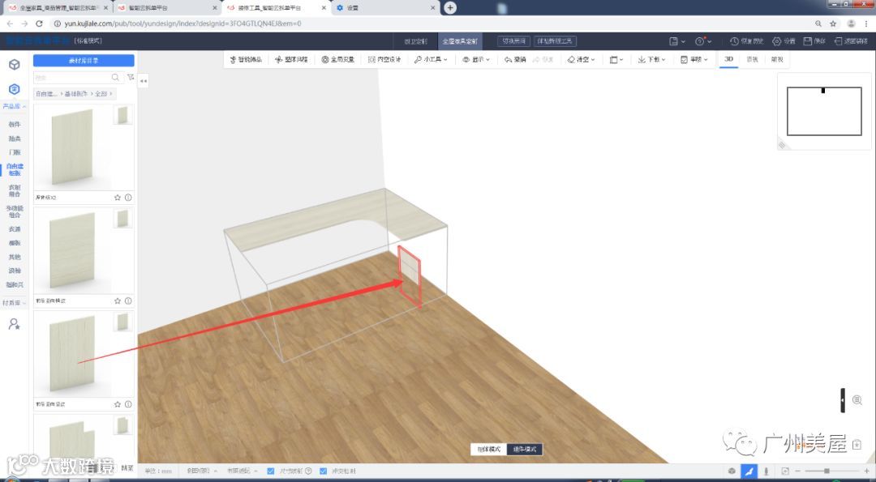Click the fit-to-view icon in the bottom bar
Viewport: 876px width, 482px height.
785,471
